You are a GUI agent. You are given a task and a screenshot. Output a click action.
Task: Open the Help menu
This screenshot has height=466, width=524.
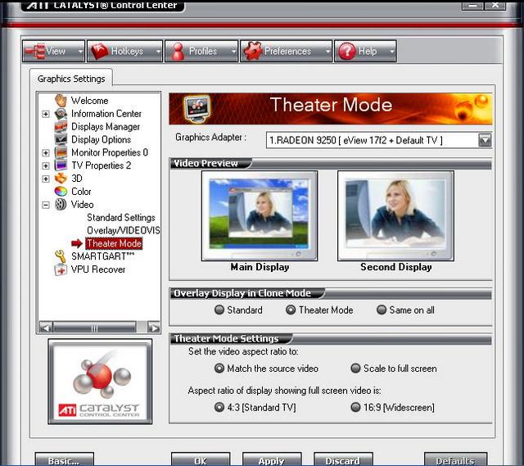tap(366, 51)
